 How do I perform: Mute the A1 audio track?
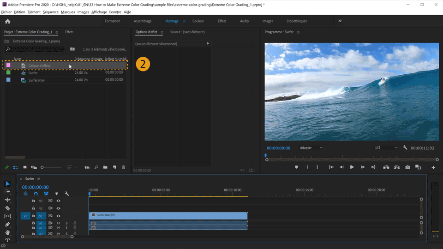point(59,223)
